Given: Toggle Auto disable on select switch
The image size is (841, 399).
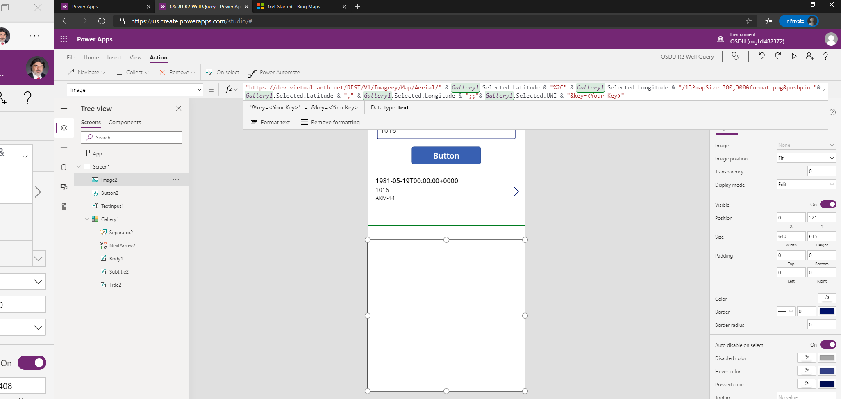Looking at the screenshot, I should (x=828, y=344).
